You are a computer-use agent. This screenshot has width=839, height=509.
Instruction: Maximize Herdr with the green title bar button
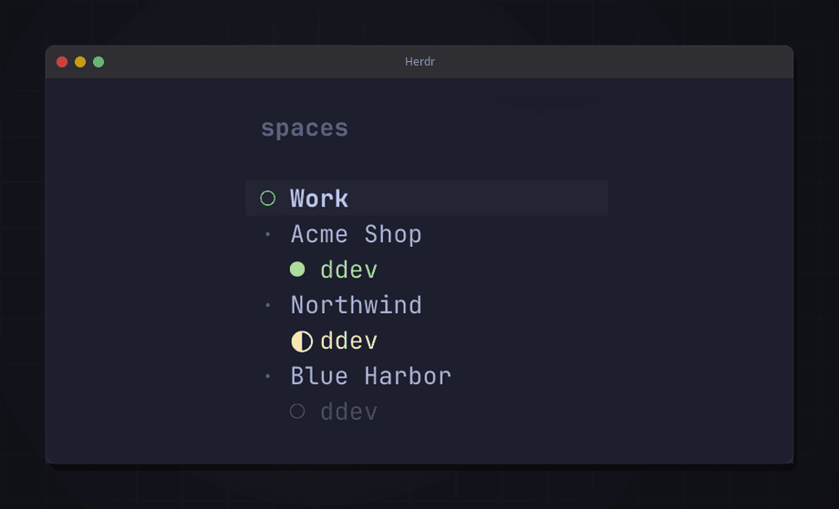point(98,62)
